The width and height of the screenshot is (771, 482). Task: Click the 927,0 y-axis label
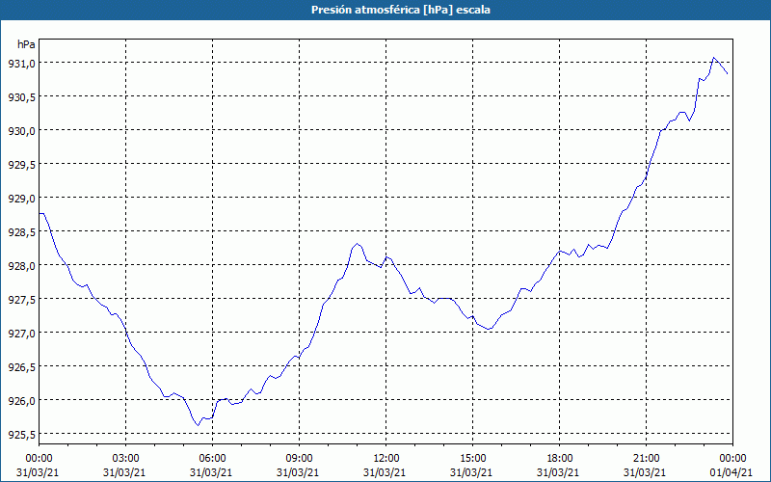pyautogui.click(x=21, y=333)
